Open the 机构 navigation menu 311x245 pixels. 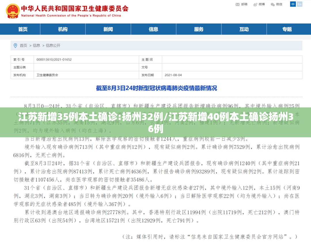63,29
